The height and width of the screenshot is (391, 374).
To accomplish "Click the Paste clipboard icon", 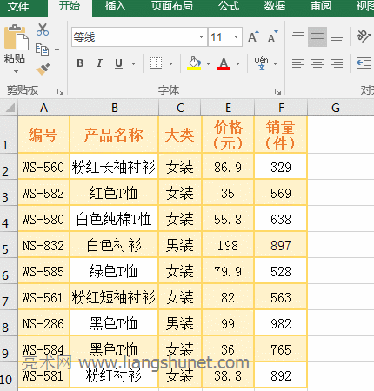I will (x=16, y=37).
